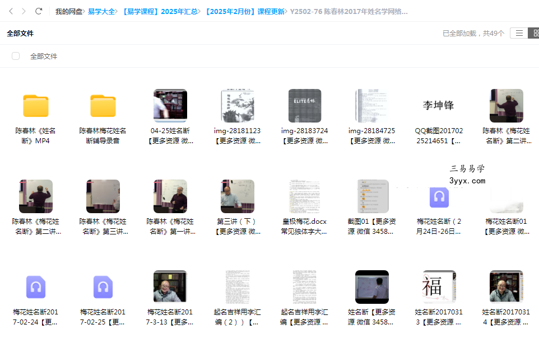Image resolution: width=539 pixels, height=348 pixels.
Task: Click 已全部加载，共49个 status text
Action: pyautogui.click(x=473, y=34)
